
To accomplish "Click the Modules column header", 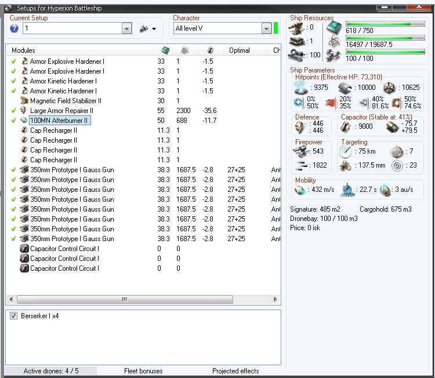I will [79, 50].
